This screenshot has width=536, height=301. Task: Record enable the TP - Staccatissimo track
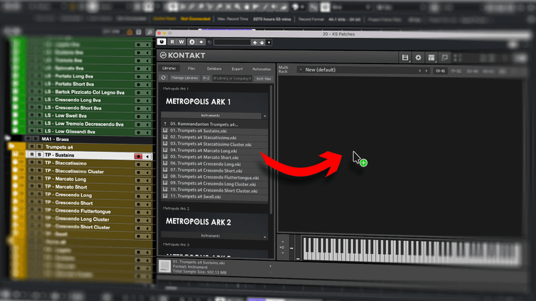click(x=138, y=164)
